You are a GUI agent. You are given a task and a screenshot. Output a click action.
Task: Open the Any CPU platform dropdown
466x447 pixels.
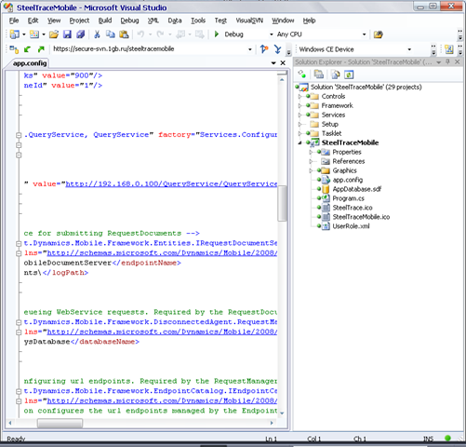(x=364, y=34)
